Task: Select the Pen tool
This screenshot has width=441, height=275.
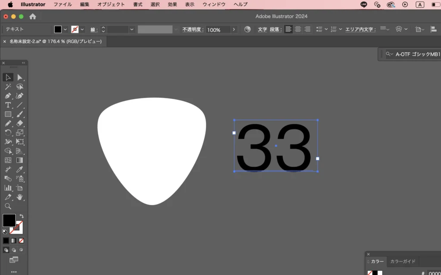Action: tap(8, 95)
